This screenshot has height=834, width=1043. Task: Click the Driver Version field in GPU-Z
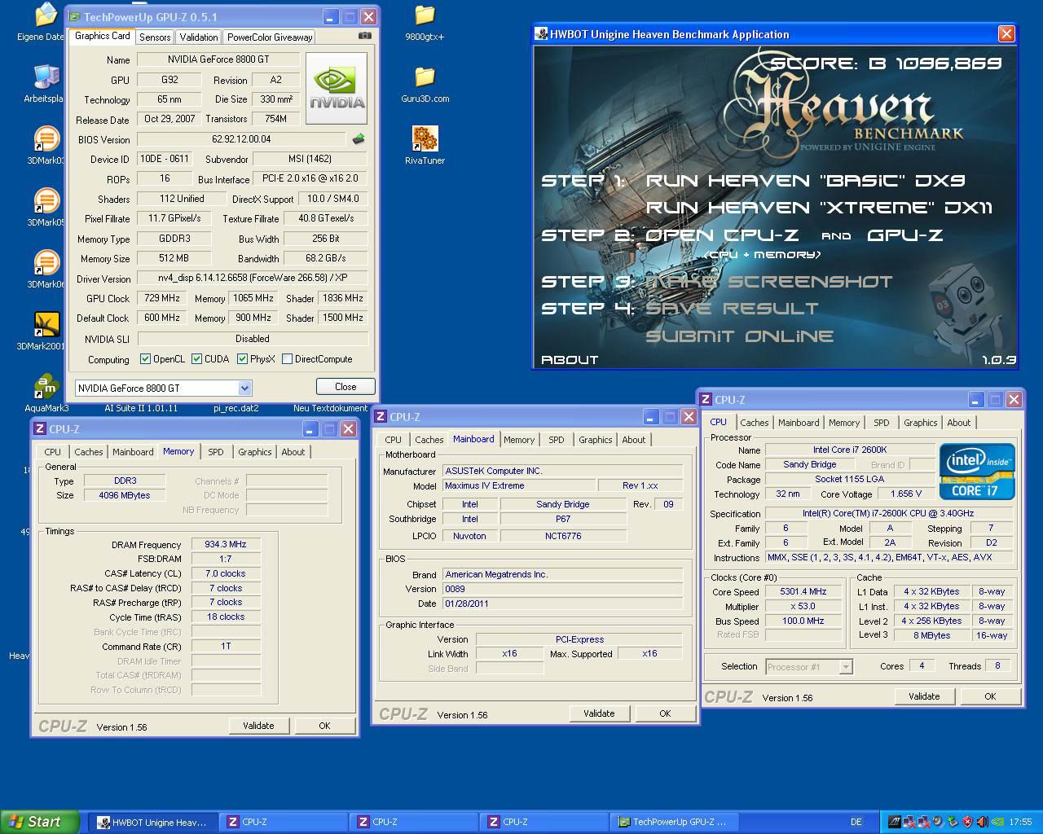[252, 279]
